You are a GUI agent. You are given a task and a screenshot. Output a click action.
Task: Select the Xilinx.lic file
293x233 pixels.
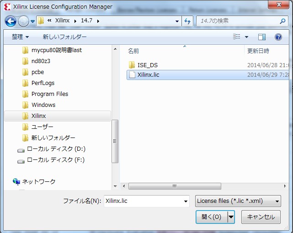(208, 75)
